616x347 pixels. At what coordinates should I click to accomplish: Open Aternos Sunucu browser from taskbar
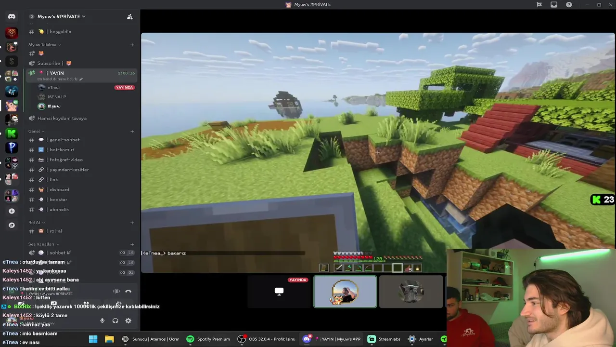point(151,339)
